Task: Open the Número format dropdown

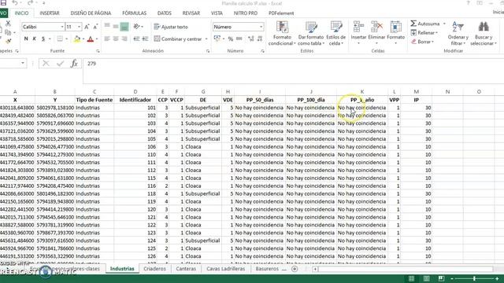Action: pos(261,27)
